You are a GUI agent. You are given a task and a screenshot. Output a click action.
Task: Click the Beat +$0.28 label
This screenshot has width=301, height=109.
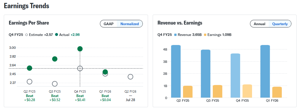coord(29,98)
